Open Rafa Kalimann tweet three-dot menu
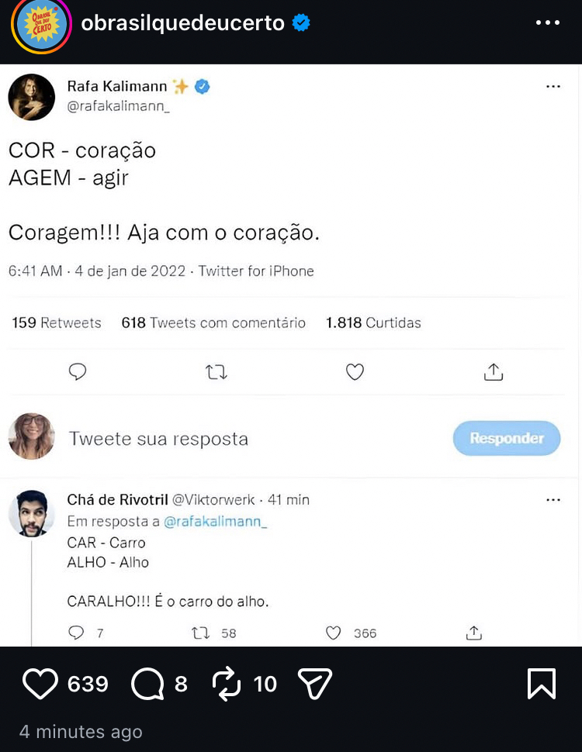Image resolution: width=582 pixels, height=752 pixels. coord(553,87)
